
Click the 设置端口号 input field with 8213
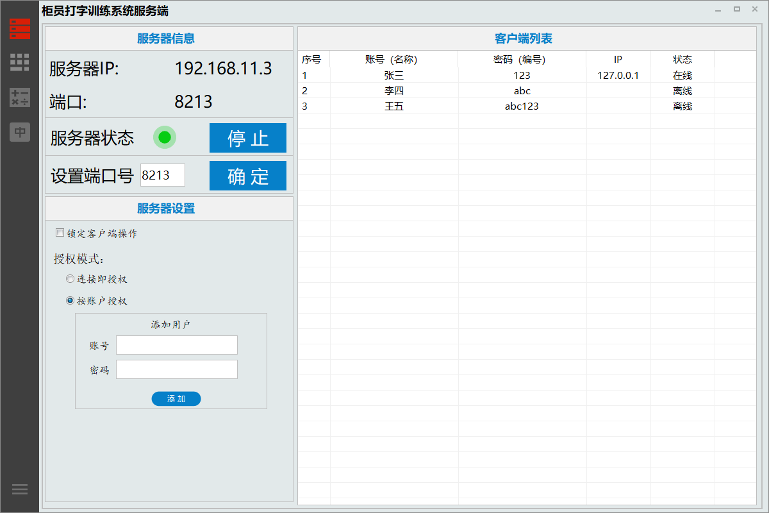coord(163,175)
